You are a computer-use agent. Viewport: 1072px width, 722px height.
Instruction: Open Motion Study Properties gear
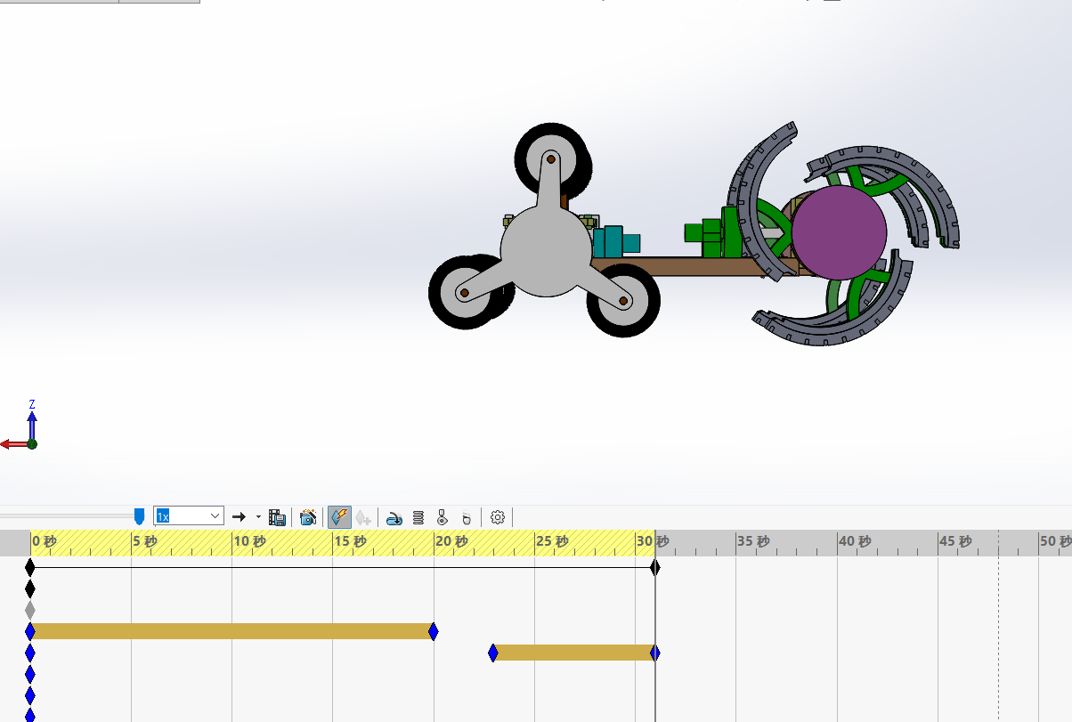pos(498,516)
